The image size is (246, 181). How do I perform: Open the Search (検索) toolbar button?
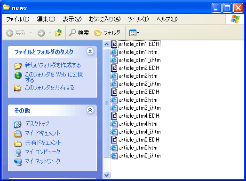click(79, 33)
